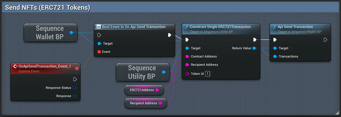This screenshot has height=117, width=341.
Task: Select the ERC721Address variable node
Action: [x=142, y=90]
